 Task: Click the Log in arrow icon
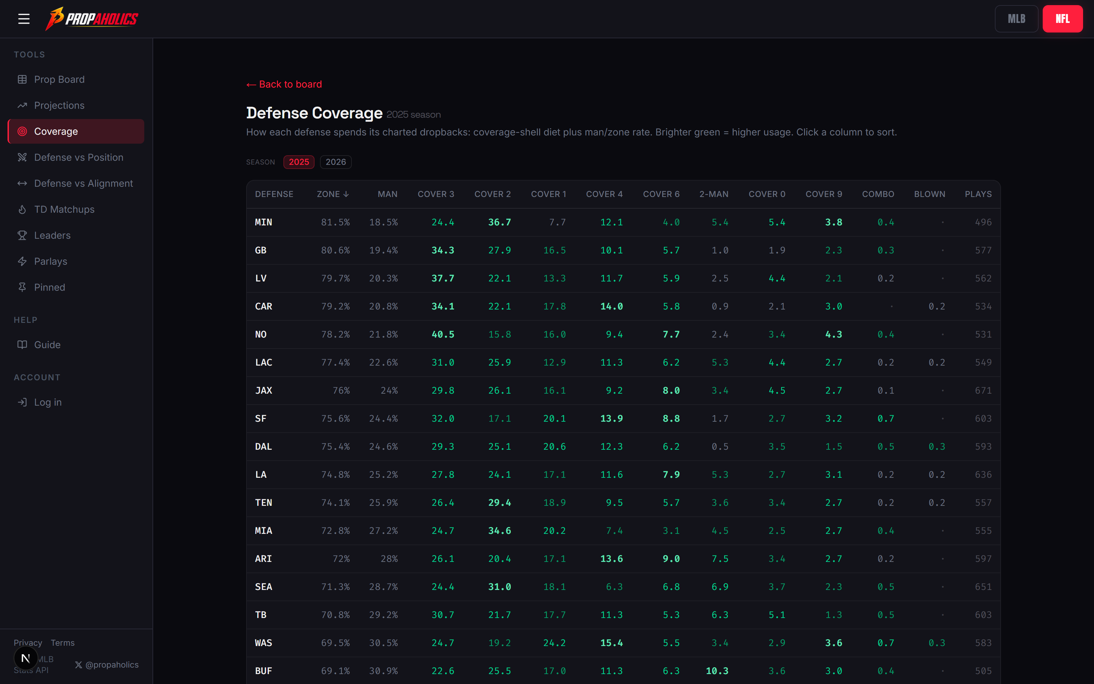point(22,402)
